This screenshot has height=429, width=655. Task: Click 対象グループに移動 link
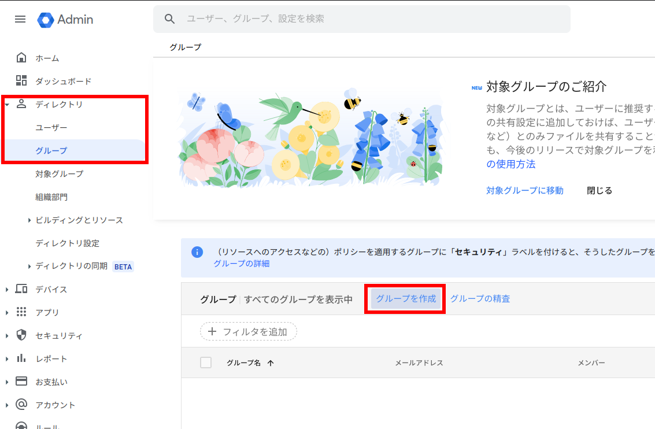(524, 190)
